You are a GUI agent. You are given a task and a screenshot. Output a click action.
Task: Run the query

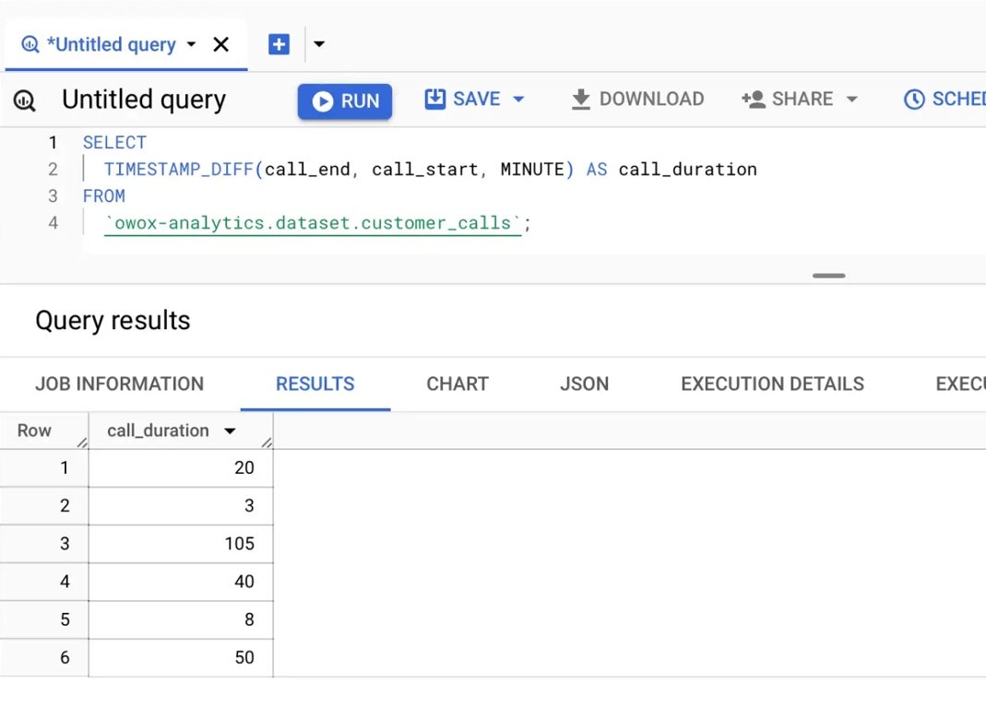[x=345, y=101]
